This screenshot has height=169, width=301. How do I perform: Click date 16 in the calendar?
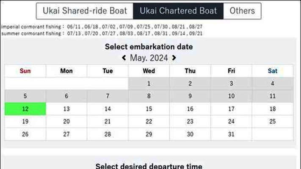click(190, 109)
